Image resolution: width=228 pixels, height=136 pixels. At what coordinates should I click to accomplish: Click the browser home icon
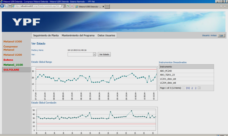tap(221, 6)
